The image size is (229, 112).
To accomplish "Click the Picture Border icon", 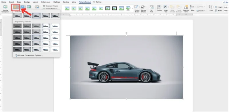I will coord(136,7).
